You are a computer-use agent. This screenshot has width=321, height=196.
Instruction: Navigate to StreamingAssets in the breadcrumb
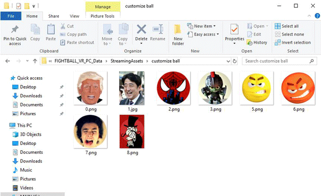coord(127,61)
